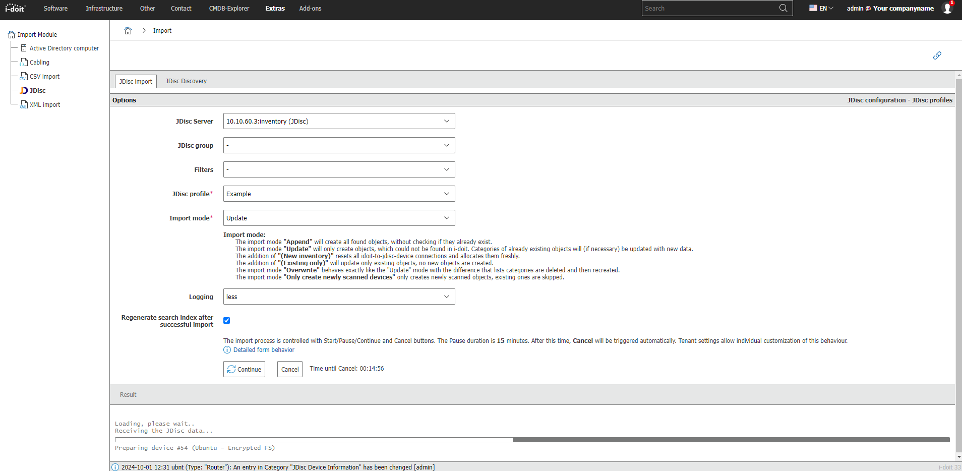
Task: Click the Continue button
Action: (x=244, y=369)
